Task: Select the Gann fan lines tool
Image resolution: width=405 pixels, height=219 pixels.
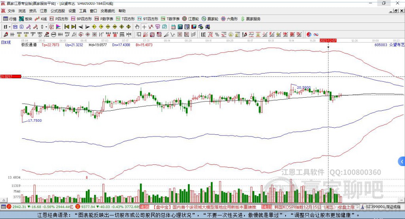Action: 146,34
